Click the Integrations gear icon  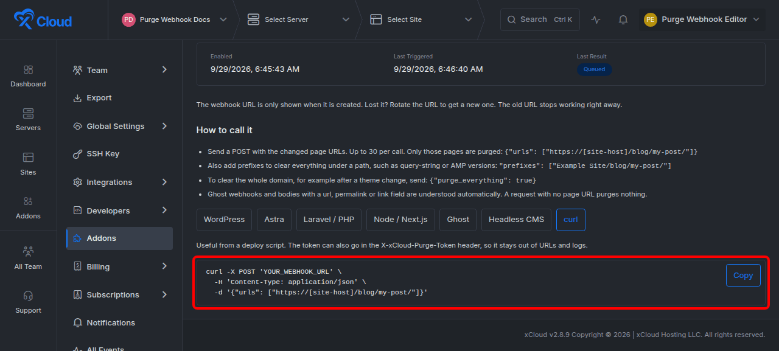click(77, 182)
